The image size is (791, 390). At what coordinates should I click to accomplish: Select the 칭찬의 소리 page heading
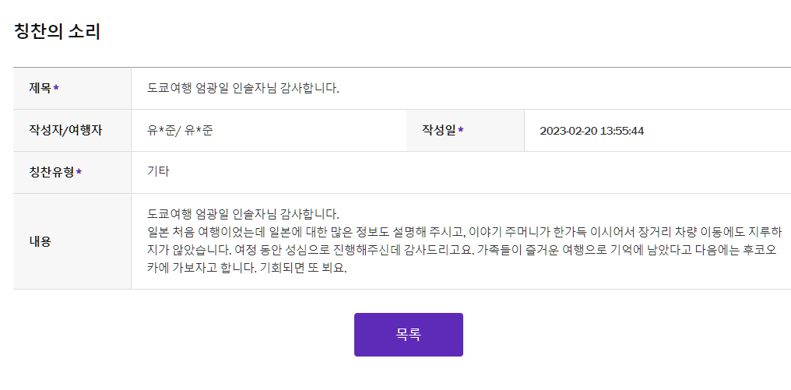[x=57, y=31]
